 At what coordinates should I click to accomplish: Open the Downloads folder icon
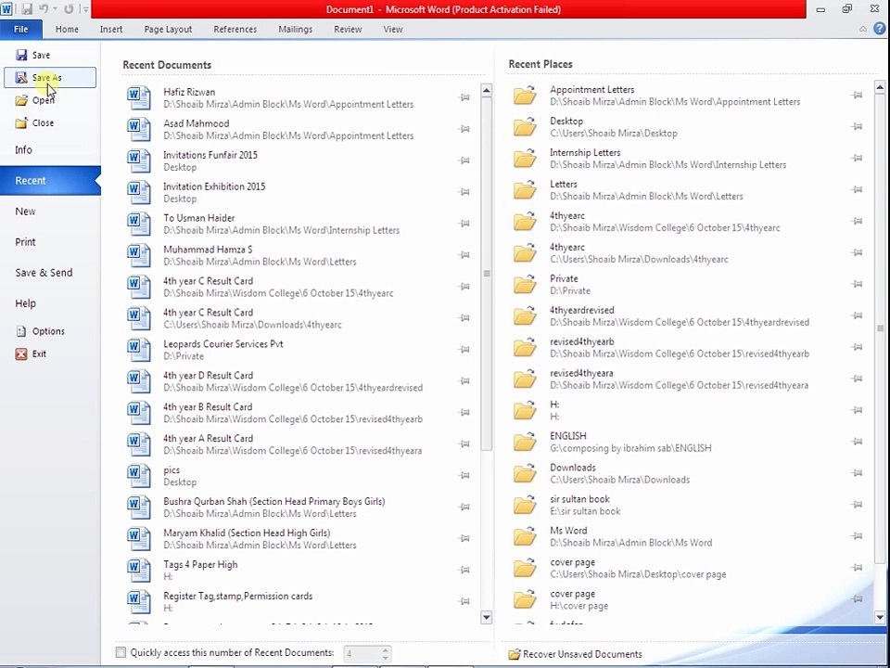525,473
